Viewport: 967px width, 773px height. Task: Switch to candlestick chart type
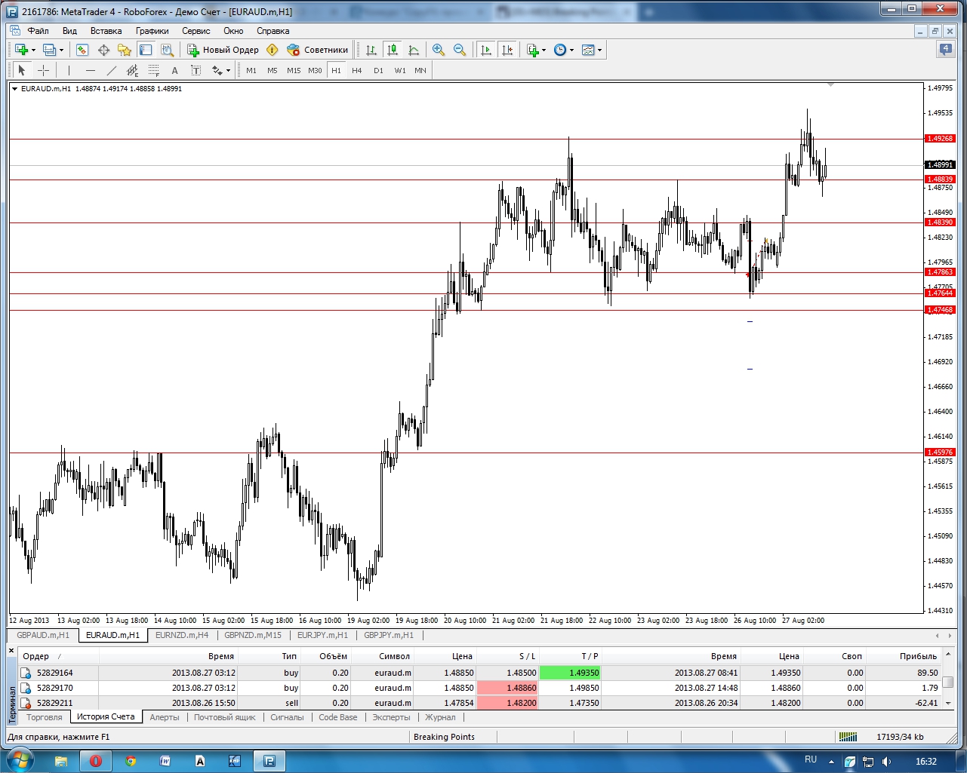[393, 50]
